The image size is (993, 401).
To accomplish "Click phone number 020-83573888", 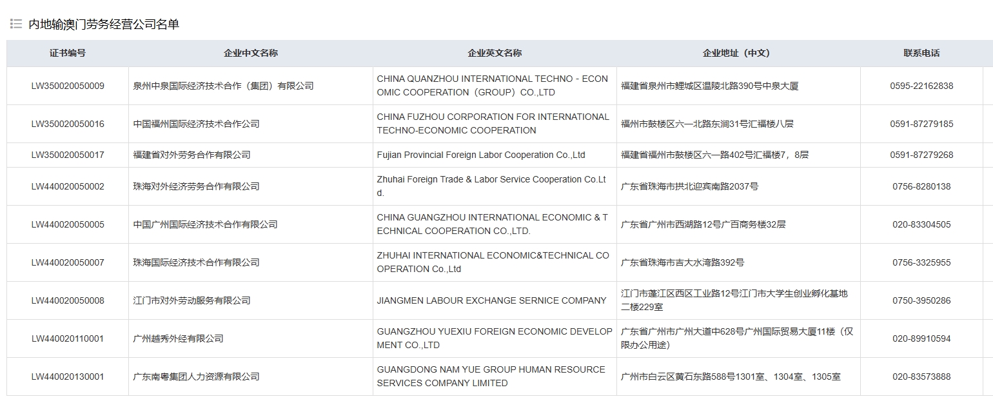I will tap(921, 377).
